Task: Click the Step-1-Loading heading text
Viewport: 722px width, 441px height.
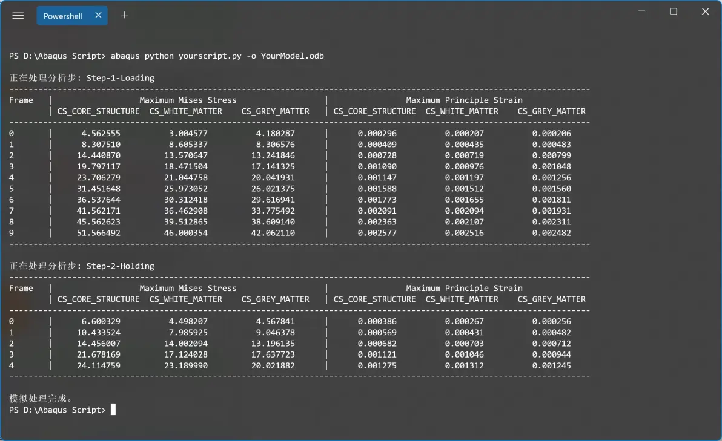Action: point(120,78)
